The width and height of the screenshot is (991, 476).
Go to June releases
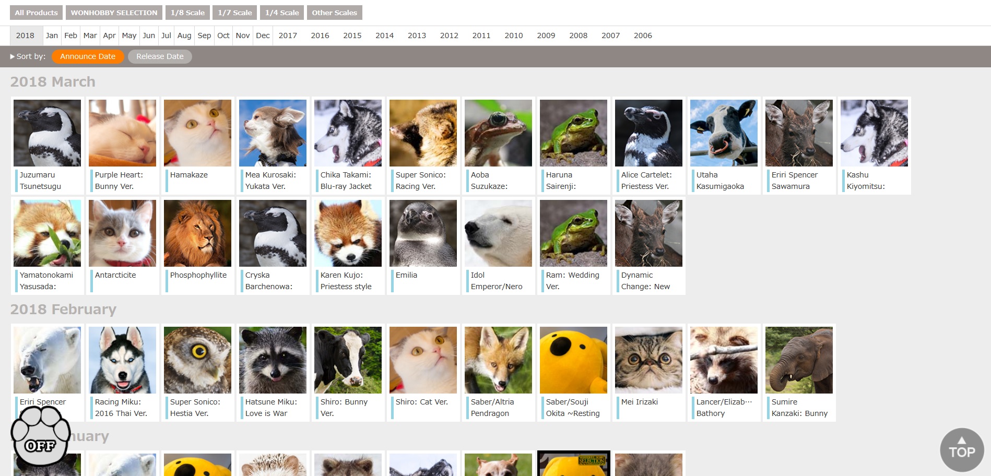click(149, 35)
